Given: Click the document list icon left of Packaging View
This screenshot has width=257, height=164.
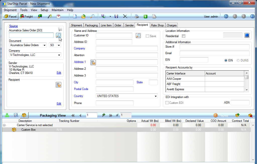Looking at the screenshot, I should click(16, 115).
